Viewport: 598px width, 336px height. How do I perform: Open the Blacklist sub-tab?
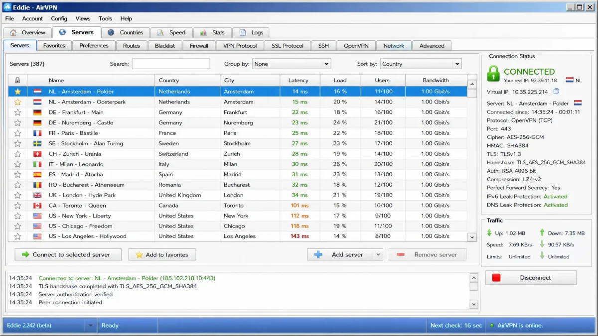coord(165,45)
